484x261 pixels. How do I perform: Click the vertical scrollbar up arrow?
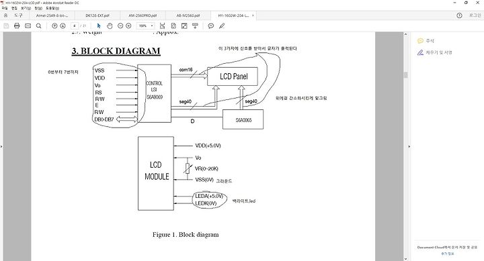[x=405, y=34]
